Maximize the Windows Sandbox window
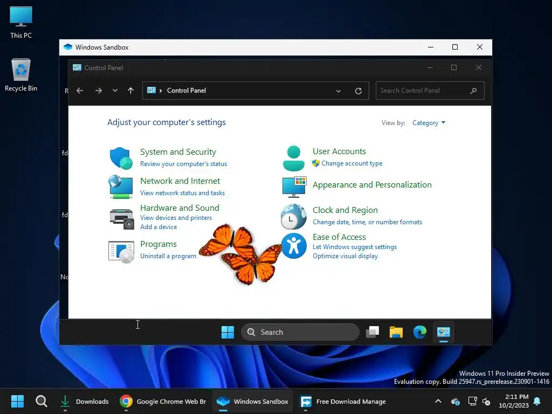552x414 pixels. 455,47
